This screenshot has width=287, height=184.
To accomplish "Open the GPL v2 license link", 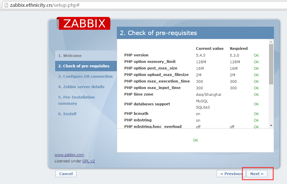I will coord(88,161).
